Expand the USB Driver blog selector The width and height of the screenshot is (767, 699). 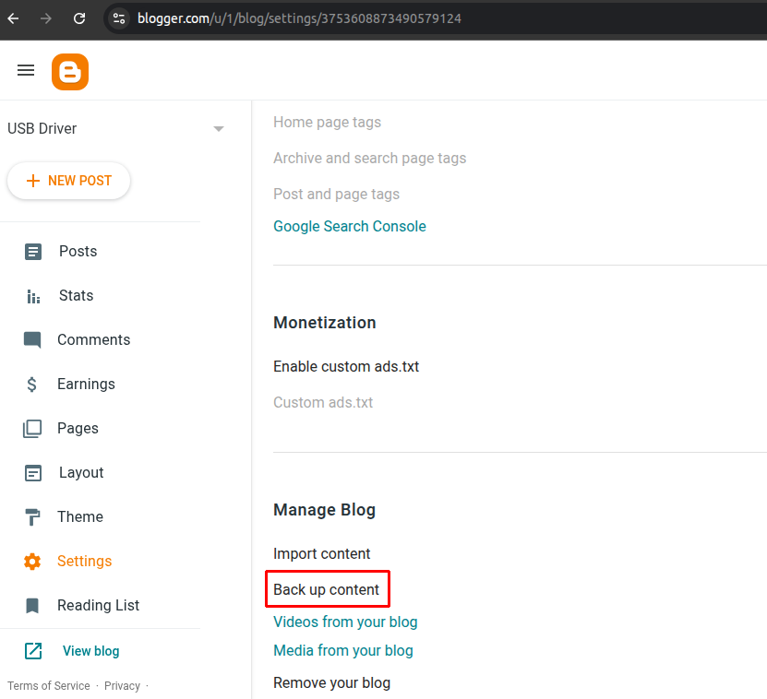click(218, 128)
